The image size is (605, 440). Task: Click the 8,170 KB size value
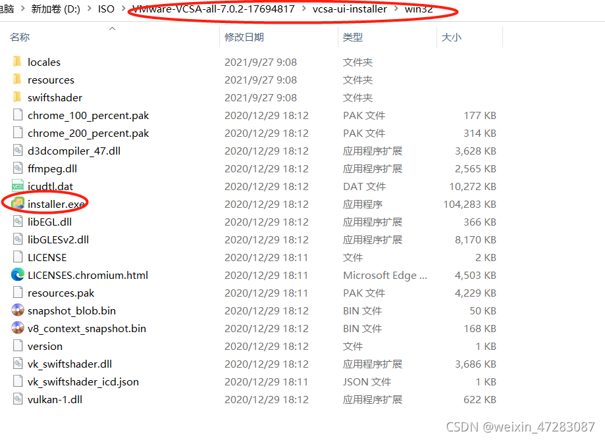point(475,239)
